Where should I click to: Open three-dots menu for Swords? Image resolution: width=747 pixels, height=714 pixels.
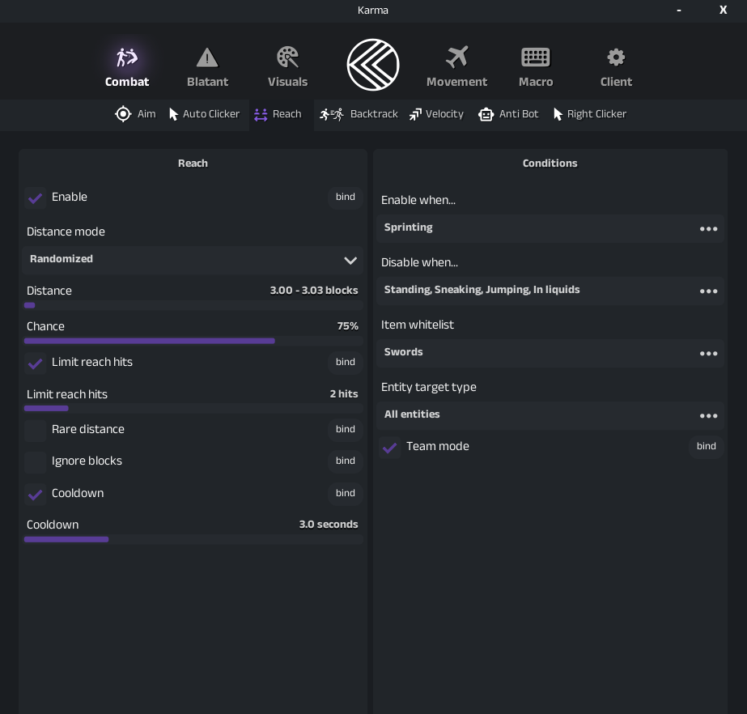(708, 354)
